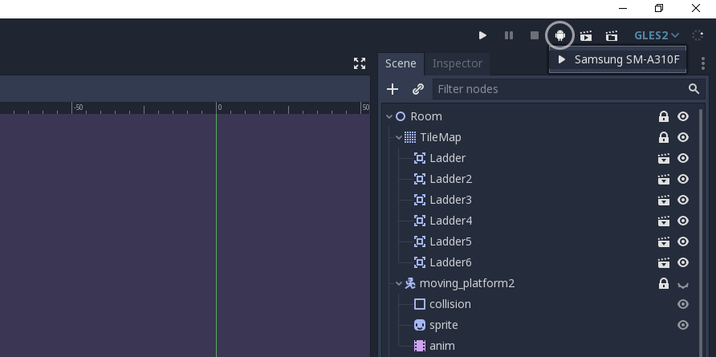
Task: Open Ladder6's instanced scene in editor
Action: 664,262
